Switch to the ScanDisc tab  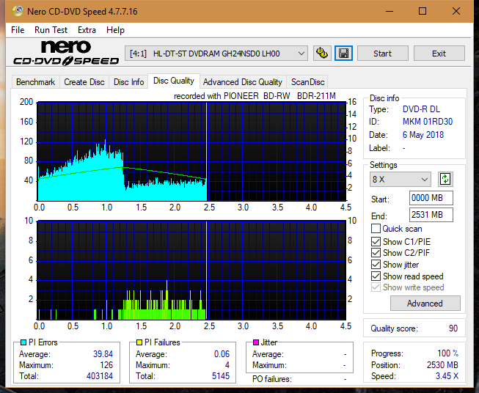coord(307,82)
